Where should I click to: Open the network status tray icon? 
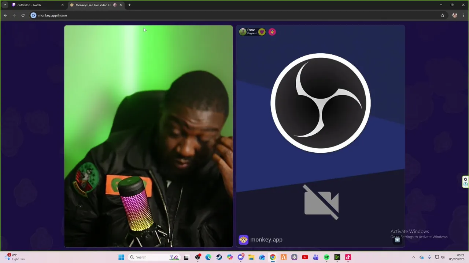(x=437, y=257)
